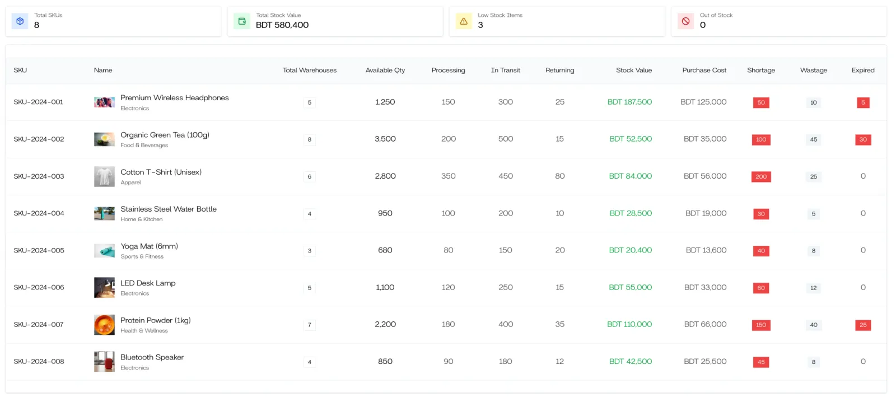Click purchase cost BDT 13,600
Image resolution: width=896 pixels, height=402 pixels.
(x=706, y=251)
